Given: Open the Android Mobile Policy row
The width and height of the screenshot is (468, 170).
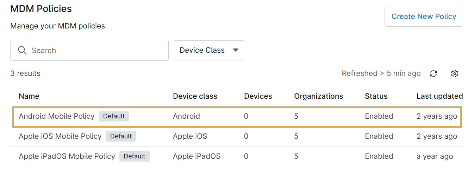Looking at the screenshot, I should pyautogui.click(x=57, y=116).
